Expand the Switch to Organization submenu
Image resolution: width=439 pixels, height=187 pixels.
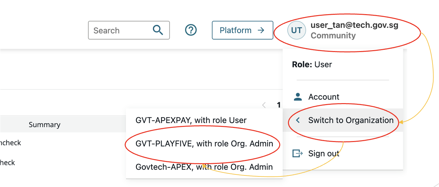(351, 120)
